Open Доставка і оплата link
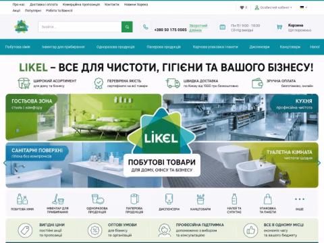The width and height of the screenshot is (324, 243). (x=44, y=5)
